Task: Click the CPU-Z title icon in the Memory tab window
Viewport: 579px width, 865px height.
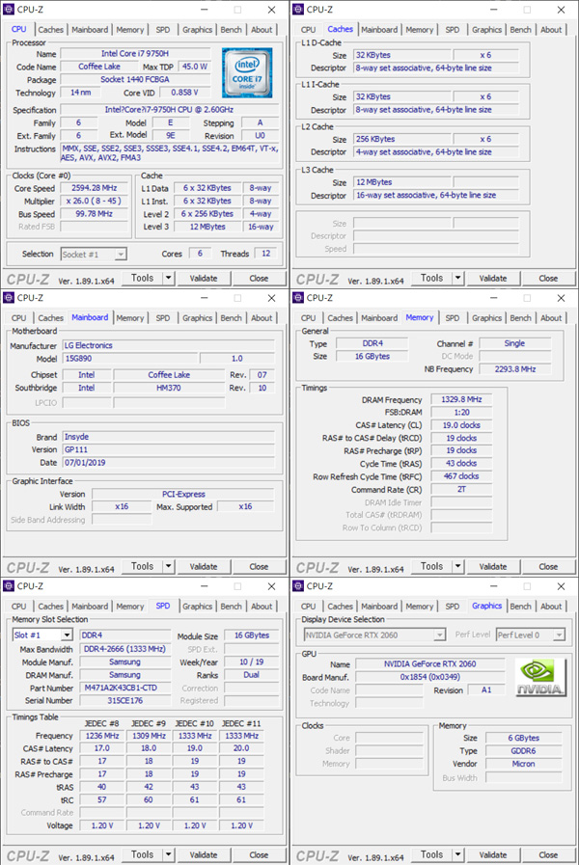Action: [298, 298]
